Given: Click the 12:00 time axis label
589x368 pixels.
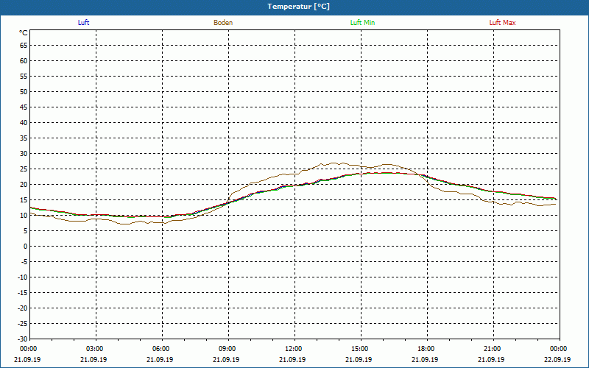Looking at the screenshot, I should point(293,349).
